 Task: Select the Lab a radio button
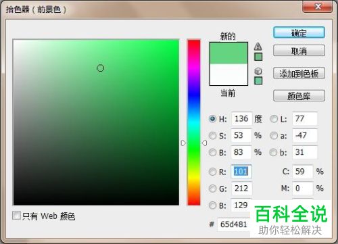(x=274, y=136)
